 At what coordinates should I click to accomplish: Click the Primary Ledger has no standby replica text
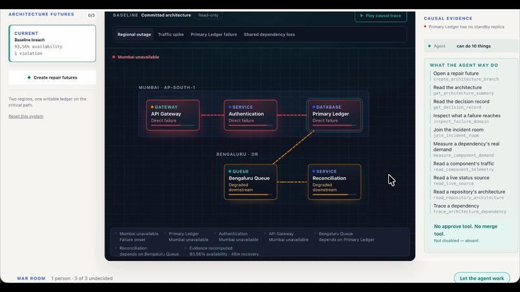coord(466,26)
